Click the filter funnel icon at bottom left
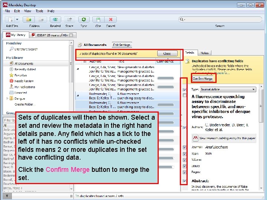This screenshot has height=200, width=267. tap(7, 196)
